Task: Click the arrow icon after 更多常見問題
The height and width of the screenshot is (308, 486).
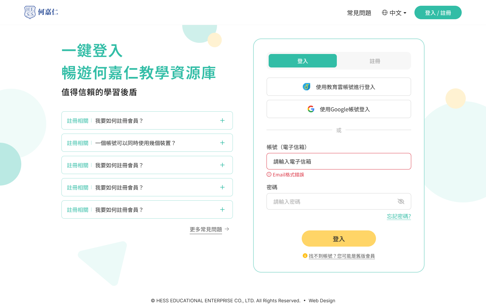Action: (x=227, y=229)
